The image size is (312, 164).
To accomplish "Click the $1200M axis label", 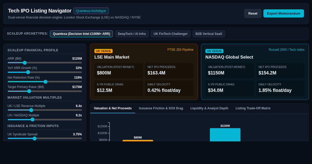I will (x=102, y=127).
